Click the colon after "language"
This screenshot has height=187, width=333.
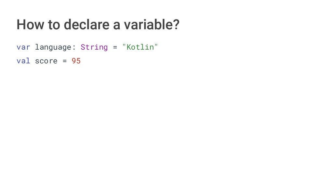[74, 47]
